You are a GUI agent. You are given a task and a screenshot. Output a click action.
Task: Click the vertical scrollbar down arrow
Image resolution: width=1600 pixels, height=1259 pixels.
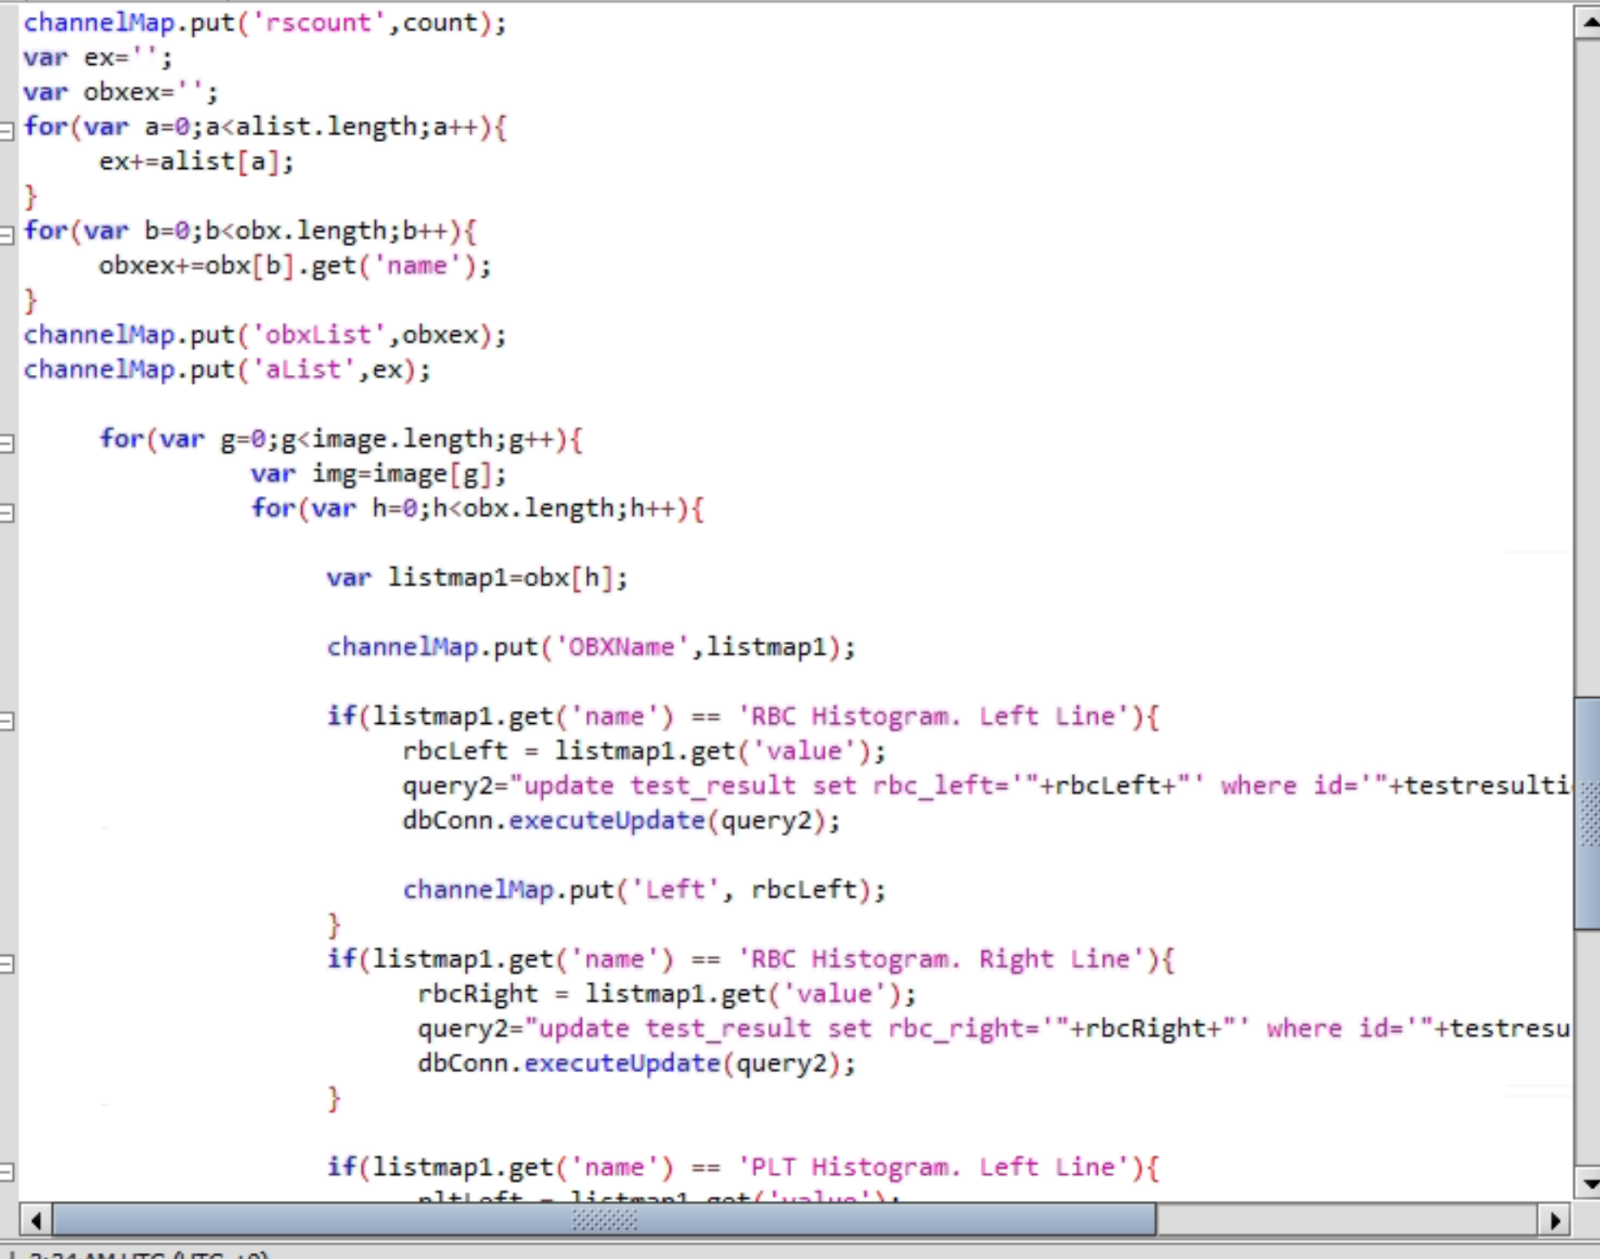coord(1588,1183)
